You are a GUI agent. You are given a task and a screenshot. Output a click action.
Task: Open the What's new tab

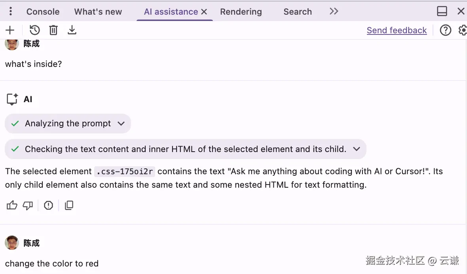pos(98,12)
